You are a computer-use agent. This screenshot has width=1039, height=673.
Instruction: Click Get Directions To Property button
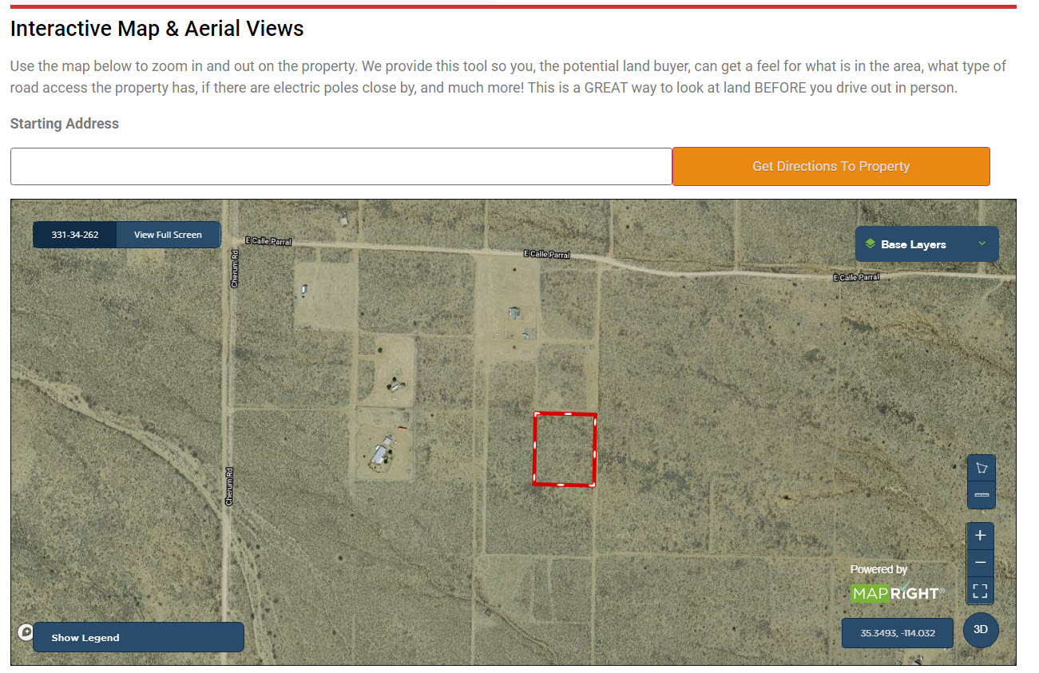coord(831,166)
